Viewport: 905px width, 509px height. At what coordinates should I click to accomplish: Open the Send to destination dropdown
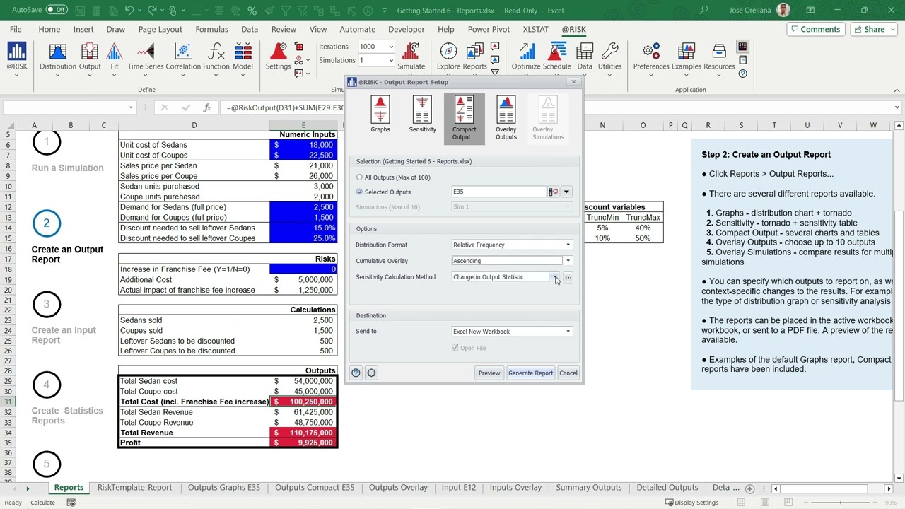click(x=568, y=332)
